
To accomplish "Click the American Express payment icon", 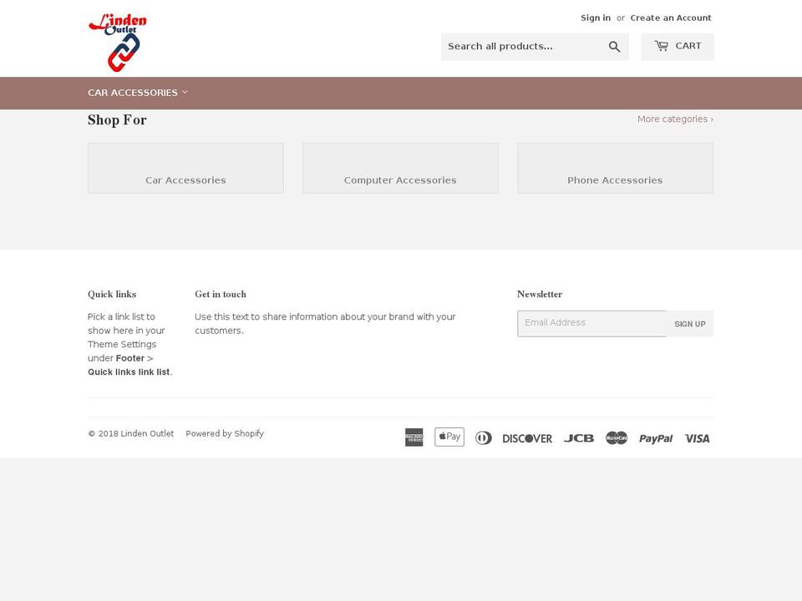I will click(x=414, y=437).
